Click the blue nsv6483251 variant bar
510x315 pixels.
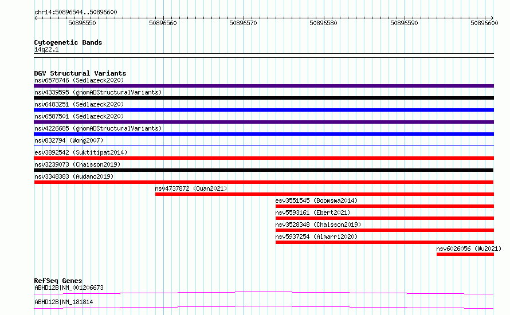coord(264,110)
